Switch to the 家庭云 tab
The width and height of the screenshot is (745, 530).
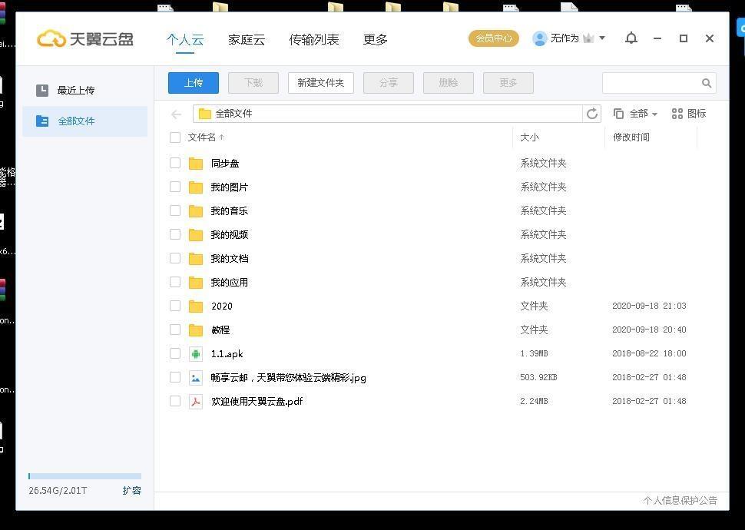click(x=246, y=39)
